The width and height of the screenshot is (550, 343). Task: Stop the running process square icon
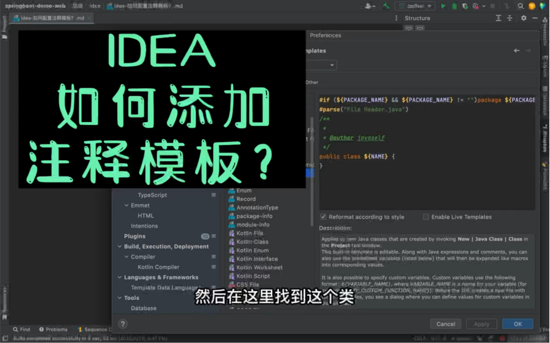coord(492,6)
